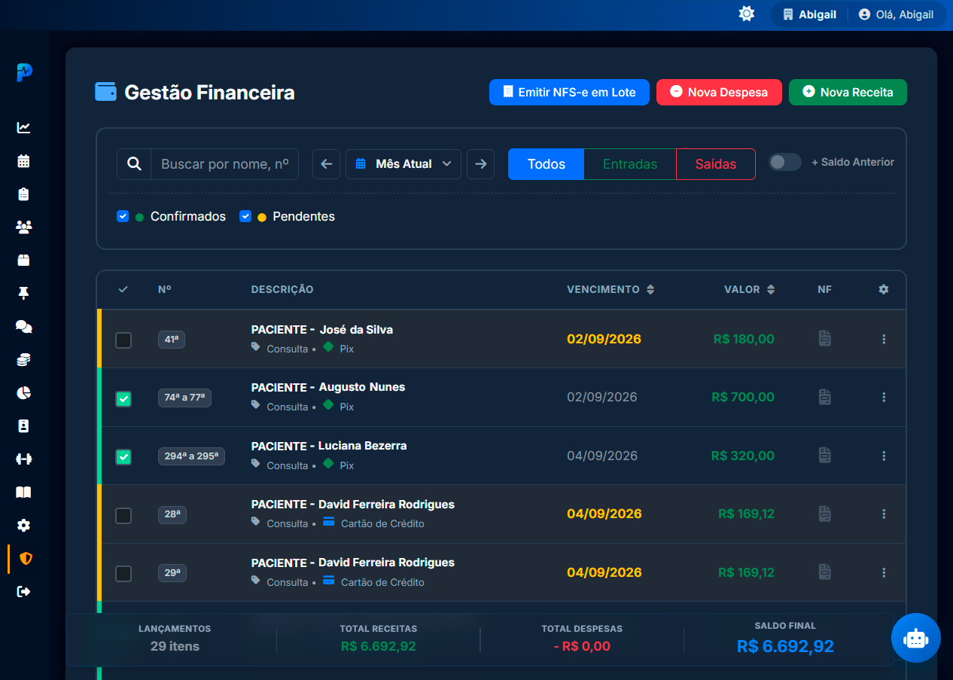
Task: Click the P logo in sidebar
Action: (x=24, y=72)
